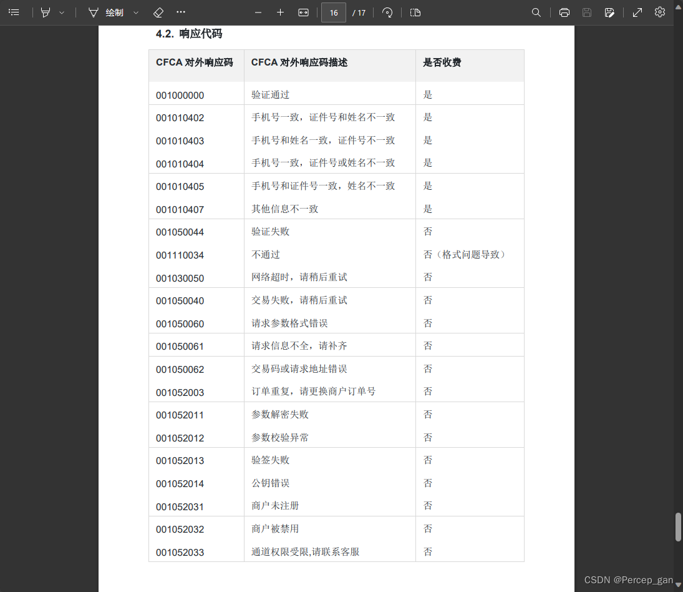Print the PDF document
The height and width of the screenshot is (592, 683).
pyautogui.click(x=564, y=12)
